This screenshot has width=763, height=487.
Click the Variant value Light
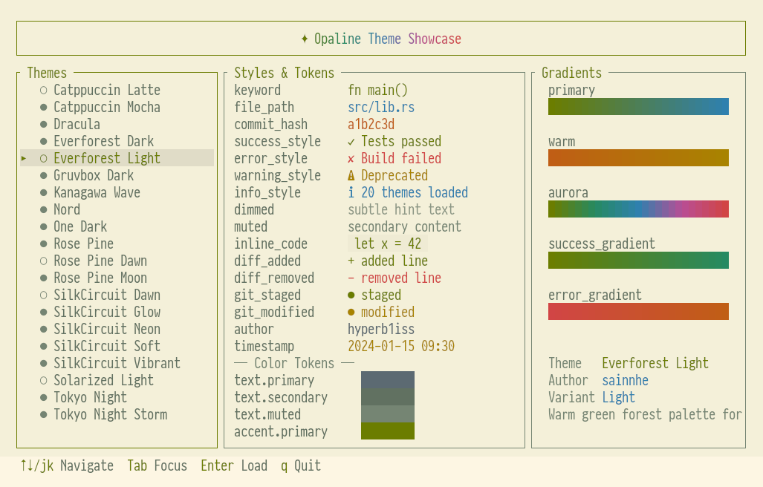(618, 397)
